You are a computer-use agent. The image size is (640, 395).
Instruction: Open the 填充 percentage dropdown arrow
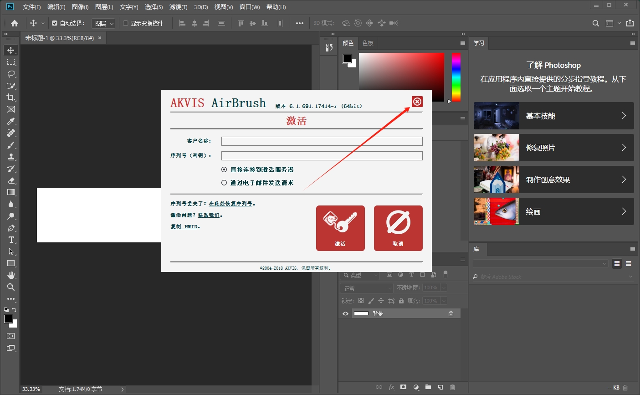point(443,301)
